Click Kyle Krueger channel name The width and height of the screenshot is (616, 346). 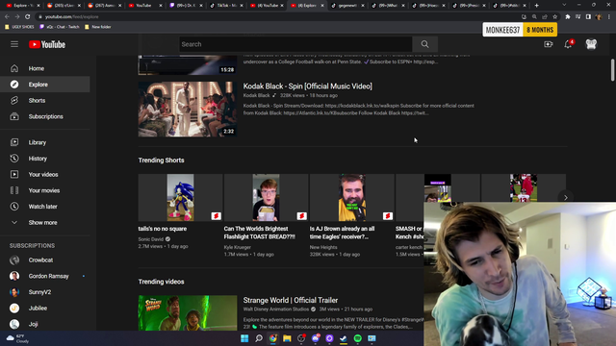[x=238, y=247]
